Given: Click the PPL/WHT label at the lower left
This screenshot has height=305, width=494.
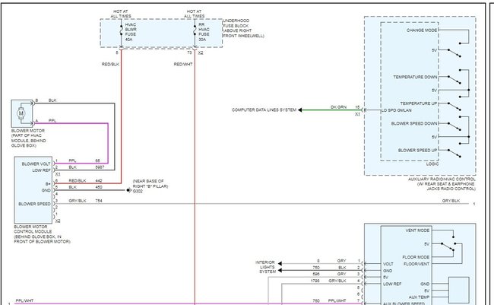Looking at the screenshot, I should point(24,300).
